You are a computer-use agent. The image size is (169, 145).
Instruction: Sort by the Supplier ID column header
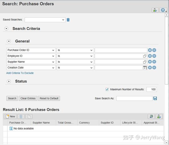pos(107,123)
